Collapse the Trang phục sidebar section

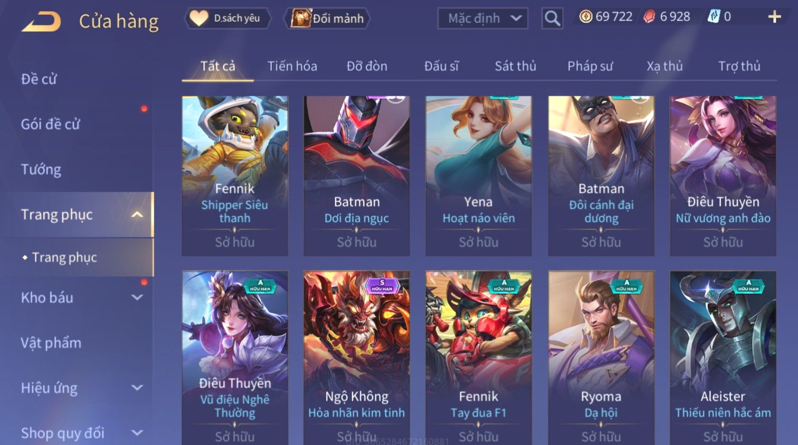click(x=137, y=215)
